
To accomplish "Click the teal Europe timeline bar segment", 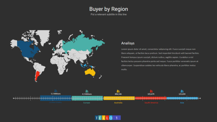I will click(x=87, y=98).
